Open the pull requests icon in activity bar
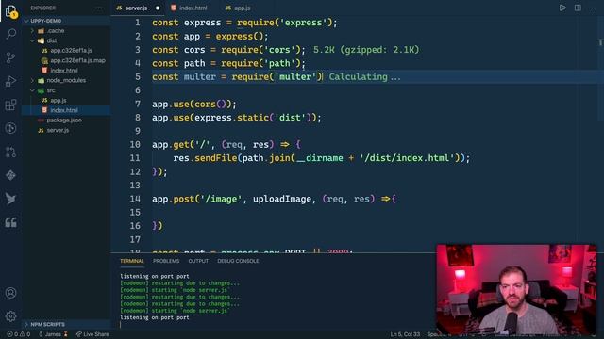Image resolution: width=604 pixels, height=339 pixels. [10, 152]
